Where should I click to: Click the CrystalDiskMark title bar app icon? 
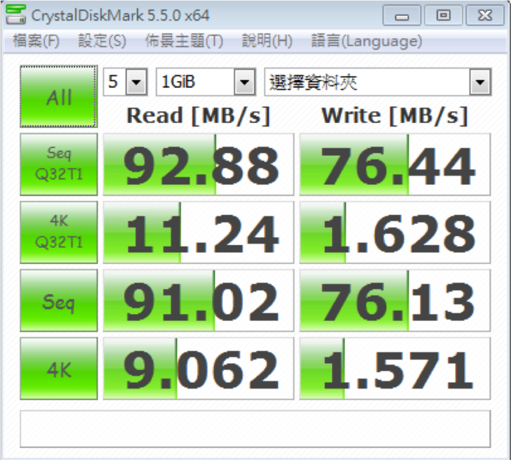pyautogui.click(x=15, y=15)
